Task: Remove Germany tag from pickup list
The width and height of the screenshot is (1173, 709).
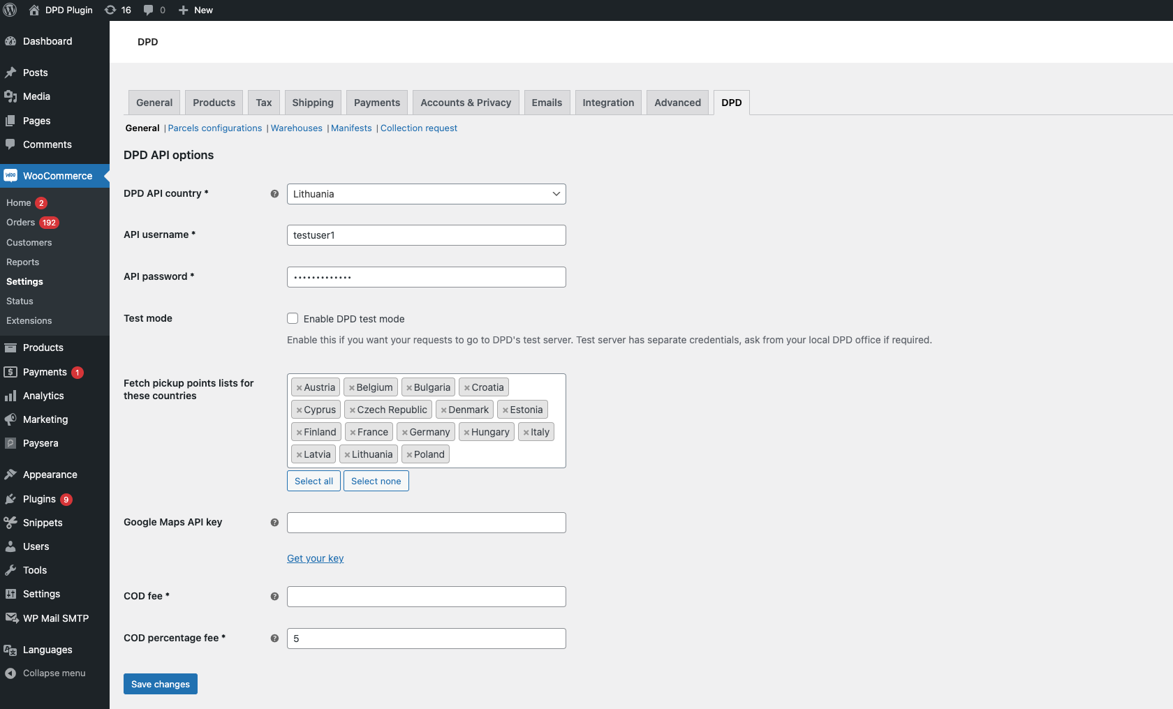Action: [405, 433]
